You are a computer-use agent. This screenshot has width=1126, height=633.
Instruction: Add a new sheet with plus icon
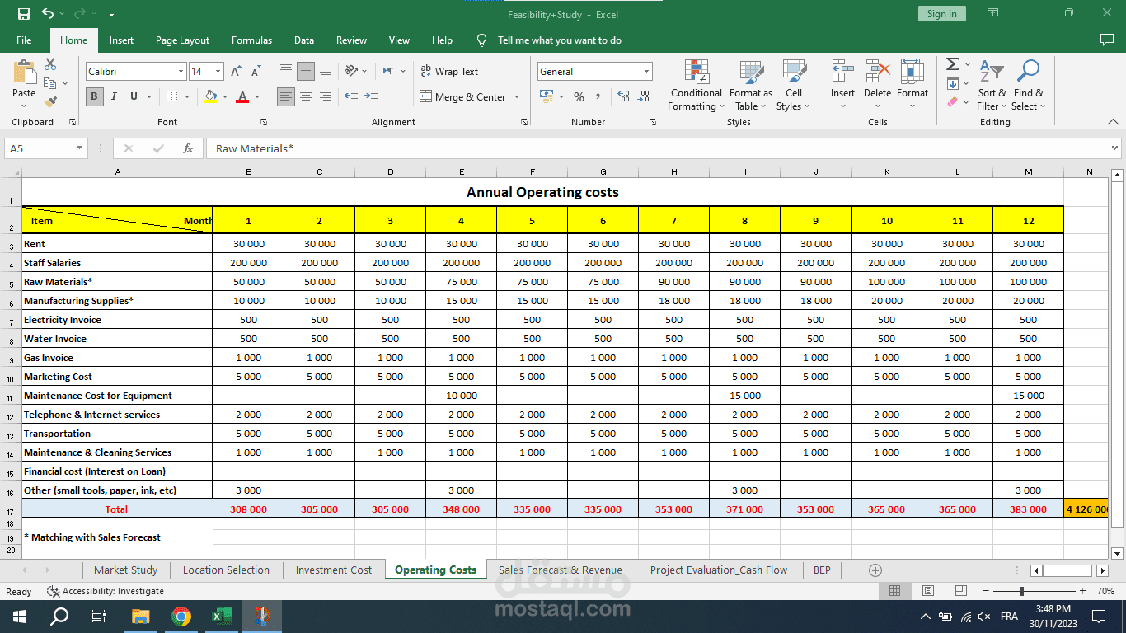875,570
